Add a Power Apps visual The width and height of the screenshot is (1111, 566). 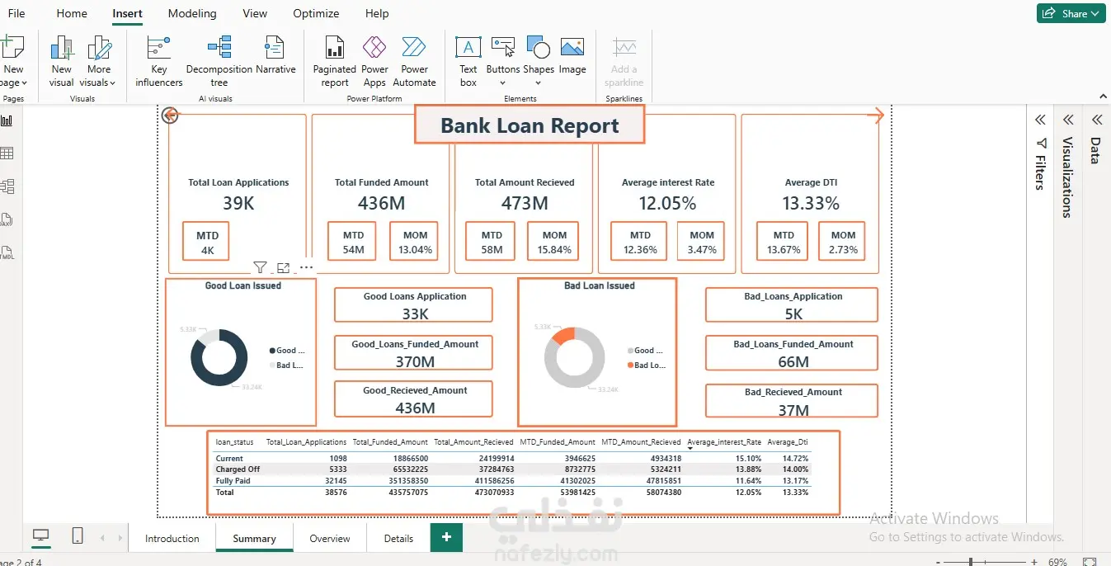click(374, 60)
